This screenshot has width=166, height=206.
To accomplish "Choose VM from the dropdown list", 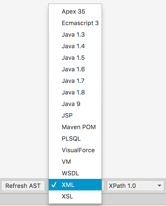I will 66,162.
